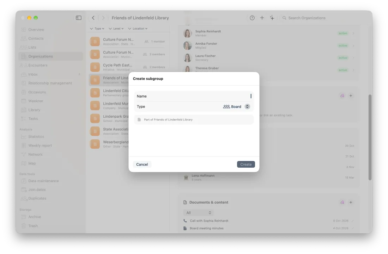Image resolution: width=388 pixels, height=254 pixels.
Task: Open the Board type selector stepper
Action: point(247,106)
